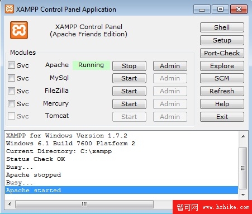Run the Port-Check utility
Viewport: 252px width, 214px height.
pyautogui.click(x=222, y=53)
